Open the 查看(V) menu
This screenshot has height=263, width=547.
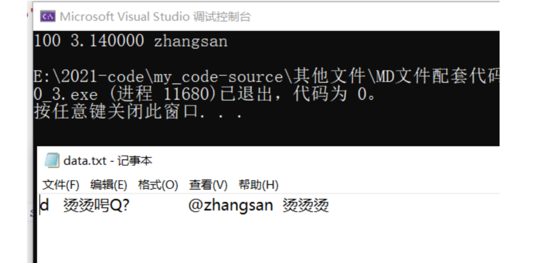208,185
